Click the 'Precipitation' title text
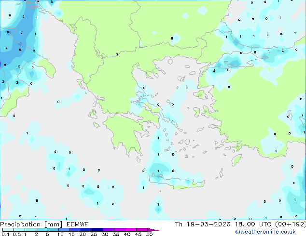This screenshot has width=306, height=236. tap(20, 224)
